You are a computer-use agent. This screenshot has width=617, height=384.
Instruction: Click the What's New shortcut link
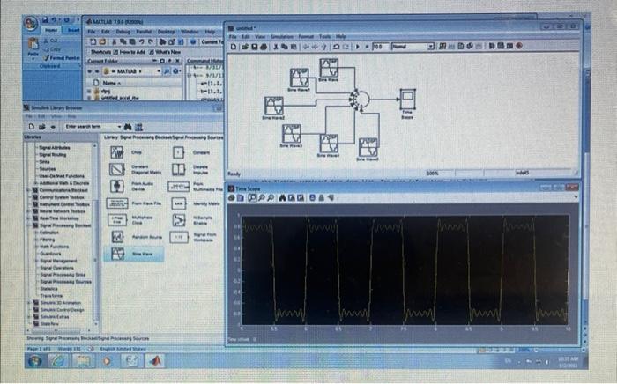[x=165, y=52]
